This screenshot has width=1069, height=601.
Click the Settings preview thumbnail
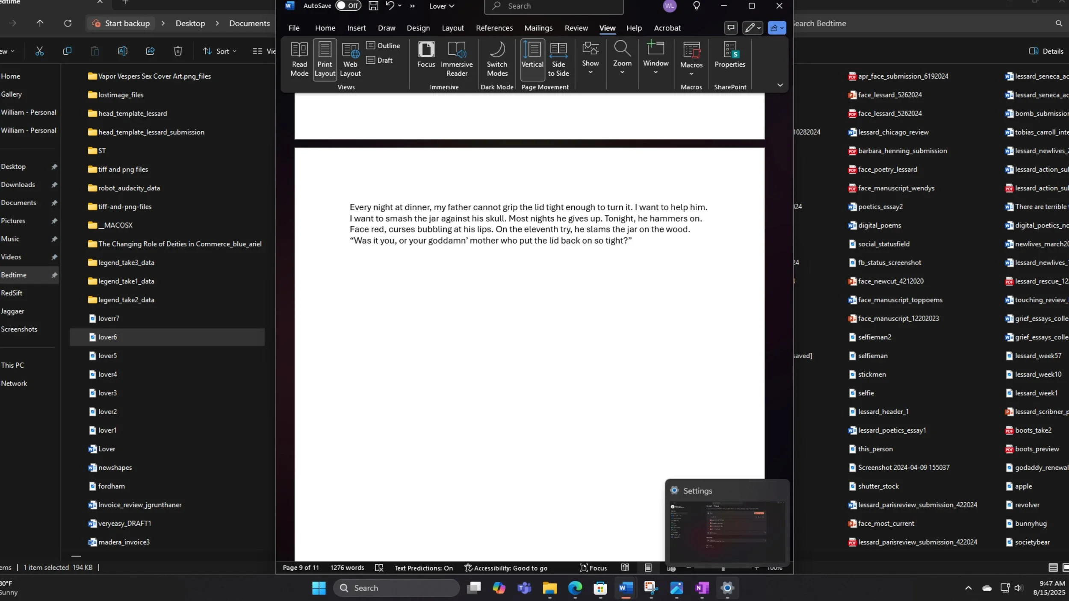[727, 531]
